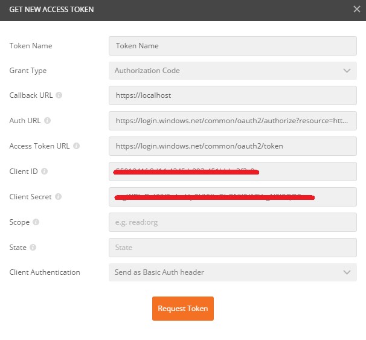Click info icon next to State label

33,248
